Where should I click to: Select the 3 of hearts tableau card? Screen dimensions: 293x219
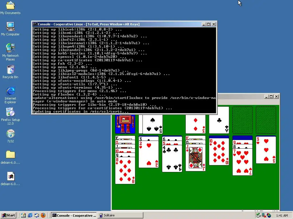pyautogui.click(x=266, y=150)
